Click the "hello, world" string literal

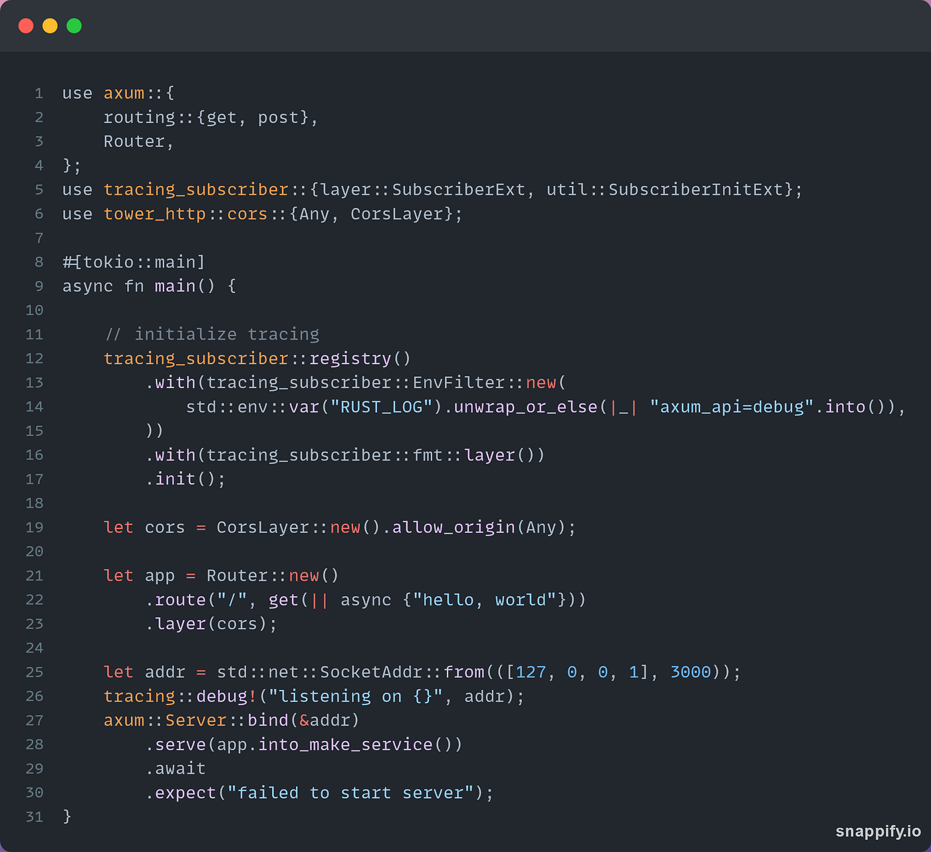tap(485, 599)
